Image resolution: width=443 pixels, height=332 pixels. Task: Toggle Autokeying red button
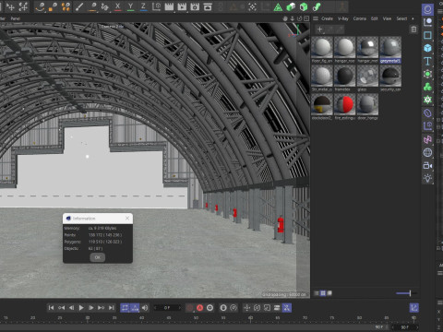[x=200, y=308]
